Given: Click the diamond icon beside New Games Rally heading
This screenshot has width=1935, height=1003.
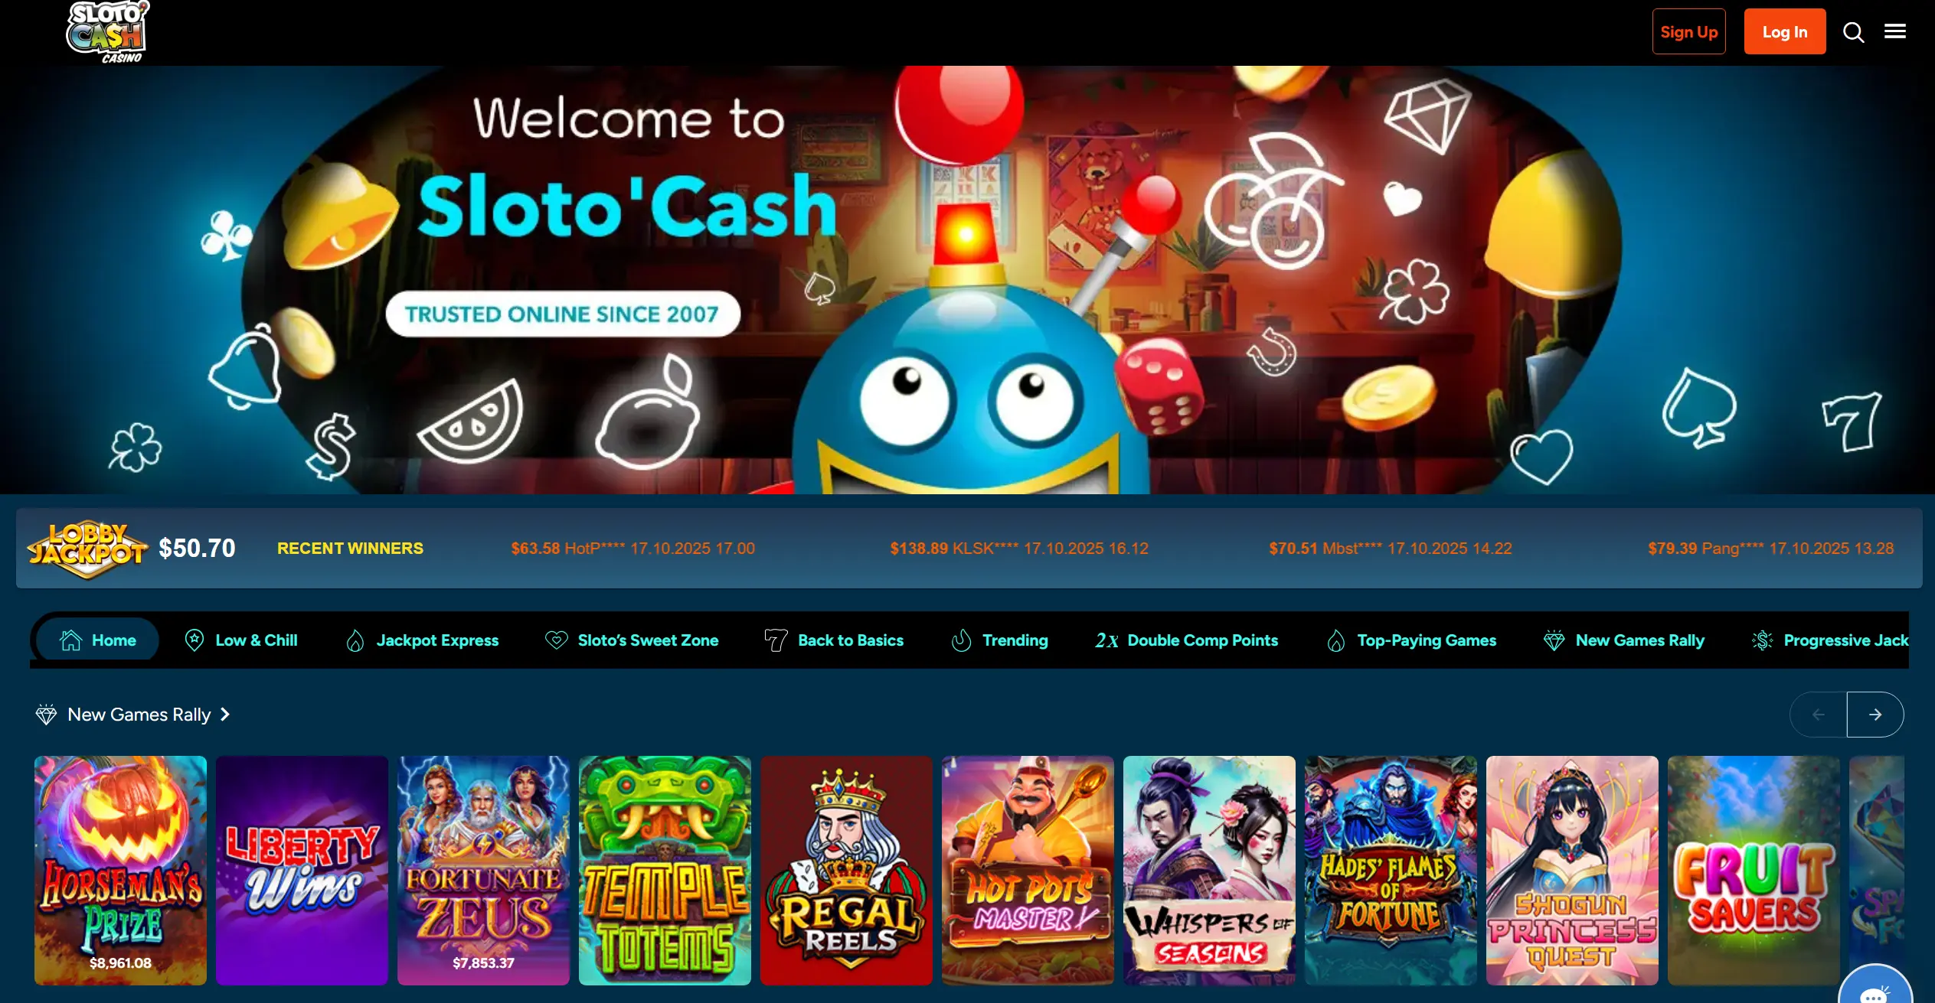Looking at the screenshot, I should point(46,715).
